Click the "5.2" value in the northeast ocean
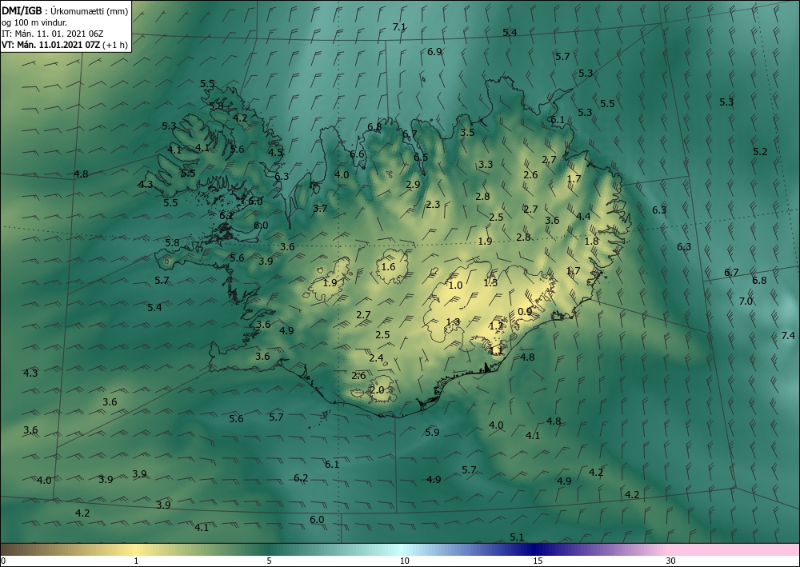The height and width of the screenshot is (567, 800). [760, 151]
